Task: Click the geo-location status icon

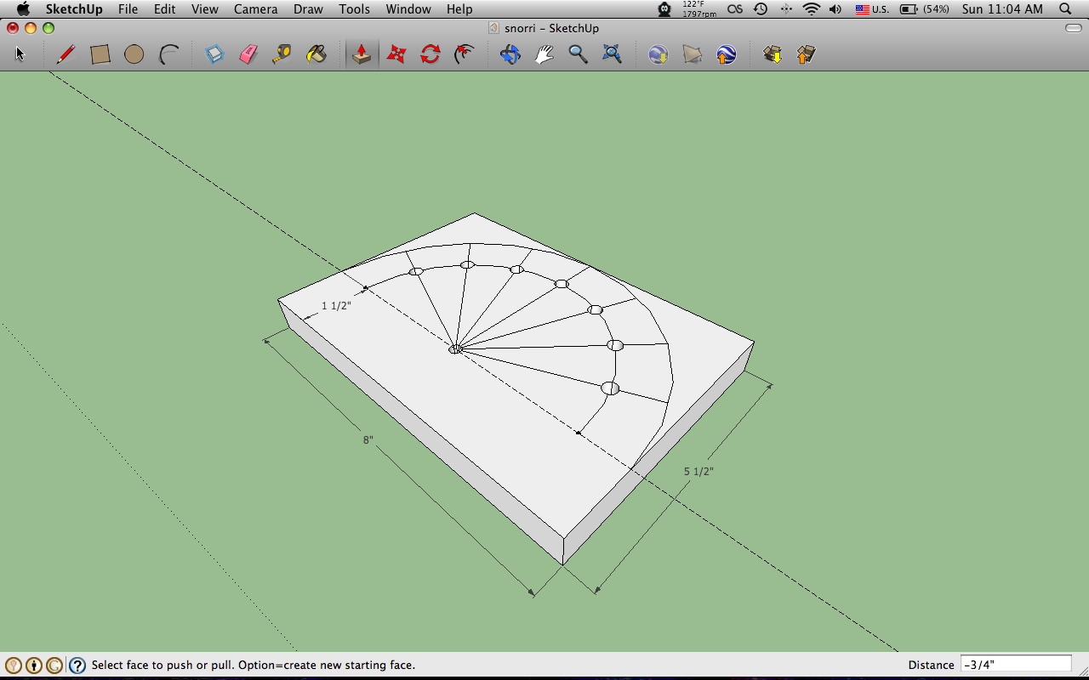Action: pos(14,666)
